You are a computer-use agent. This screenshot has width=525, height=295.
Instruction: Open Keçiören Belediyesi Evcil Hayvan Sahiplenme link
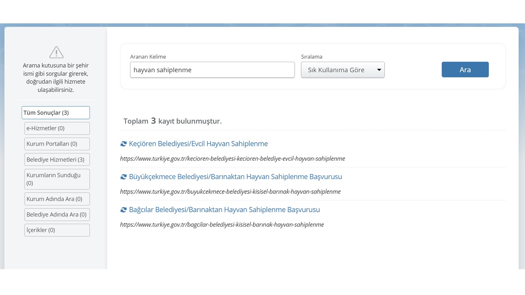[x=198, y=144]
